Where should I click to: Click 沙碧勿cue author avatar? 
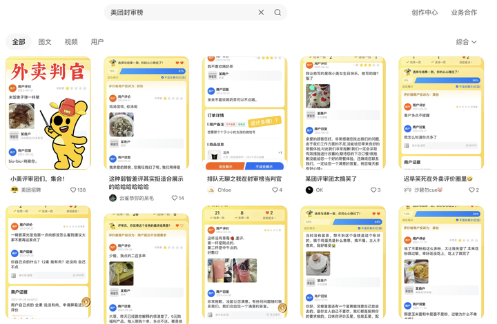pos(408,190)
